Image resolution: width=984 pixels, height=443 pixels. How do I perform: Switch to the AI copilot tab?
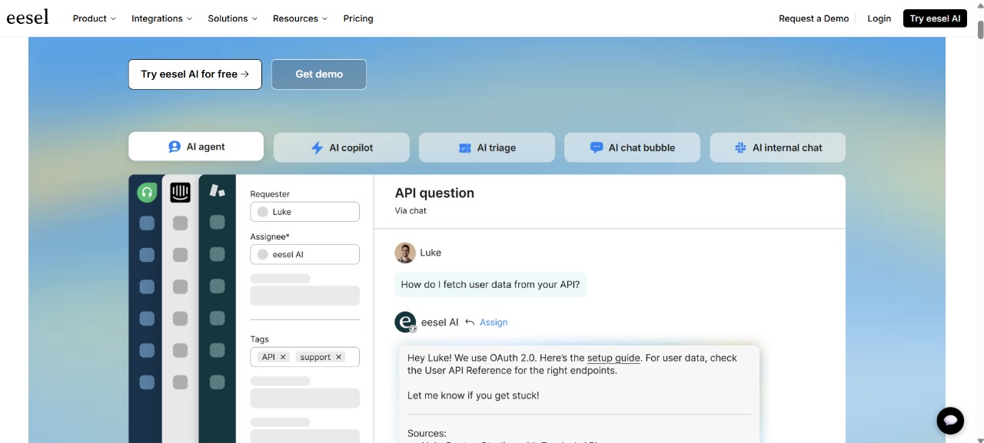pos(341,147)
